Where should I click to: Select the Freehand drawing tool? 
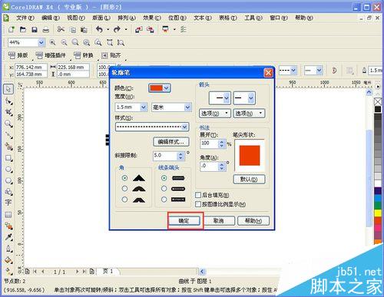[8, 135]
